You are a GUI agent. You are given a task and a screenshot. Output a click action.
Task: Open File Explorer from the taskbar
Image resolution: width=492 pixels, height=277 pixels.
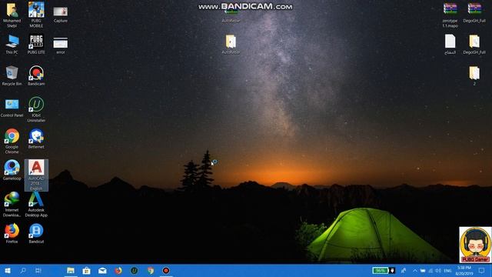tap(71, 270)
